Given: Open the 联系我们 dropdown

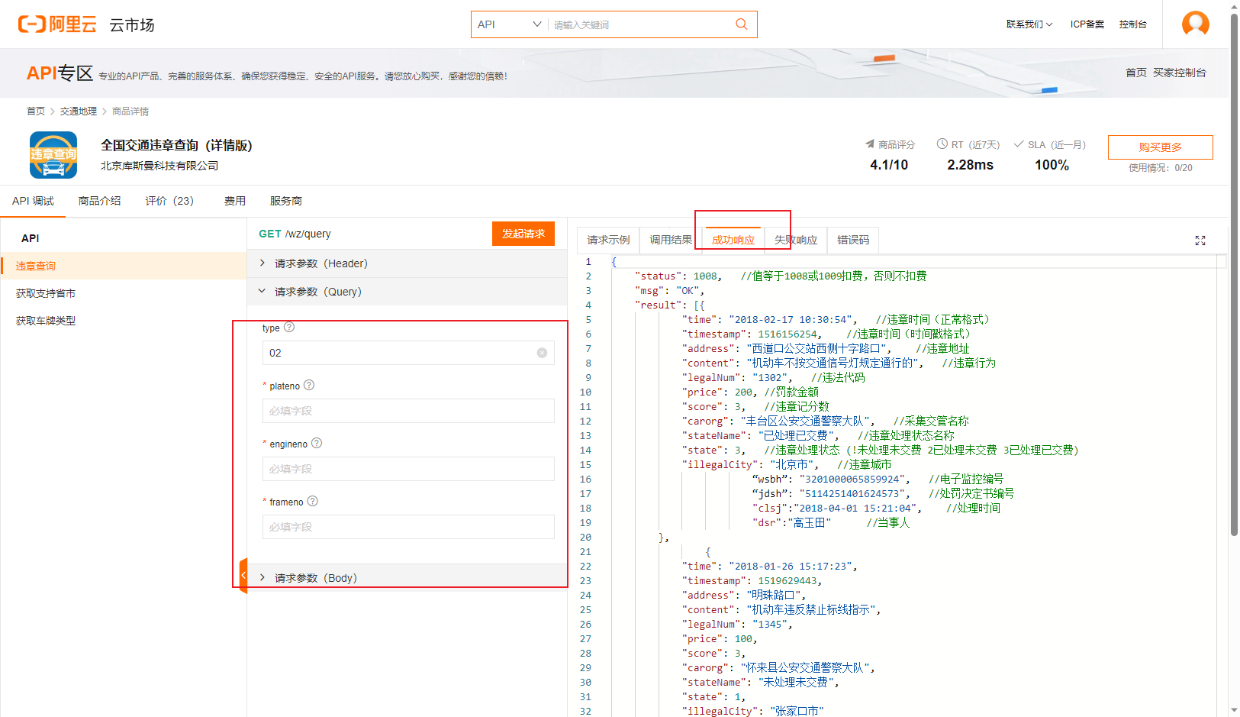Looking at the screenshot, I should (x=1029, y=24).
